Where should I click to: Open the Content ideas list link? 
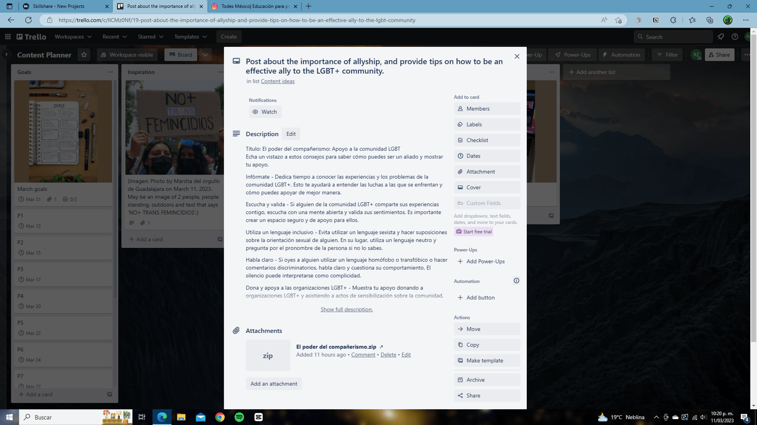coord(277,81)
